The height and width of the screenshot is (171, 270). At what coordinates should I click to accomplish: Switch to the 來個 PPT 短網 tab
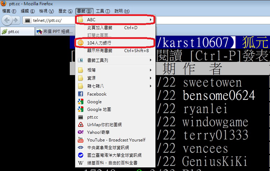pyautogui.click(x=55, y=32)
